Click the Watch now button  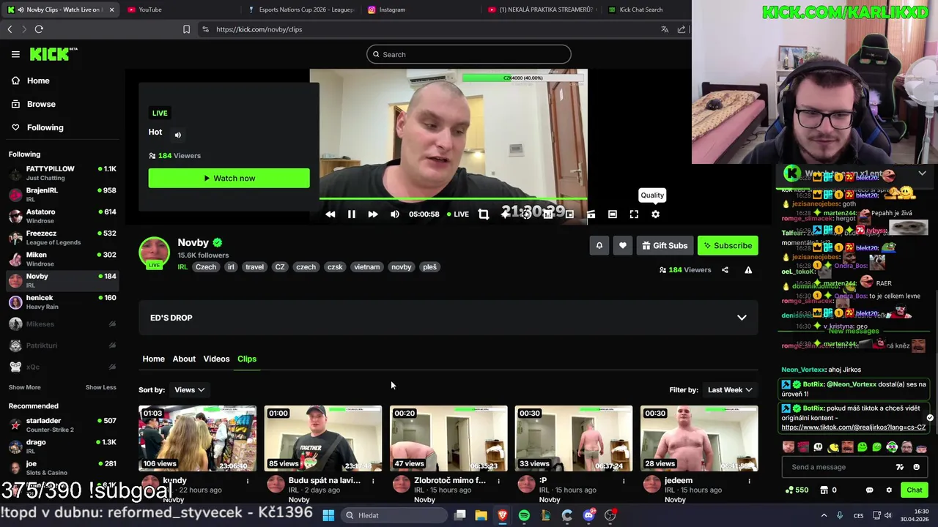(x=229, y=178)
